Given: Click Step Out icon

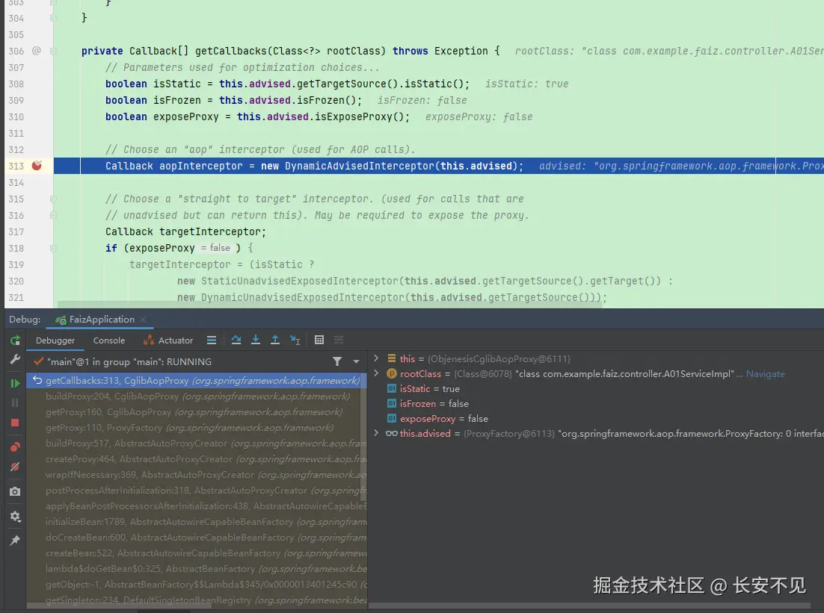Looking at the screenshot, I should (x=275, y=340).
